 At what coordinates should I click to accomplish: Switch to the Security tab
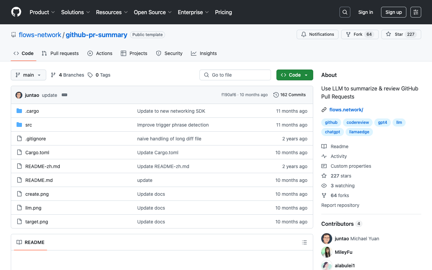click(169, 53)
